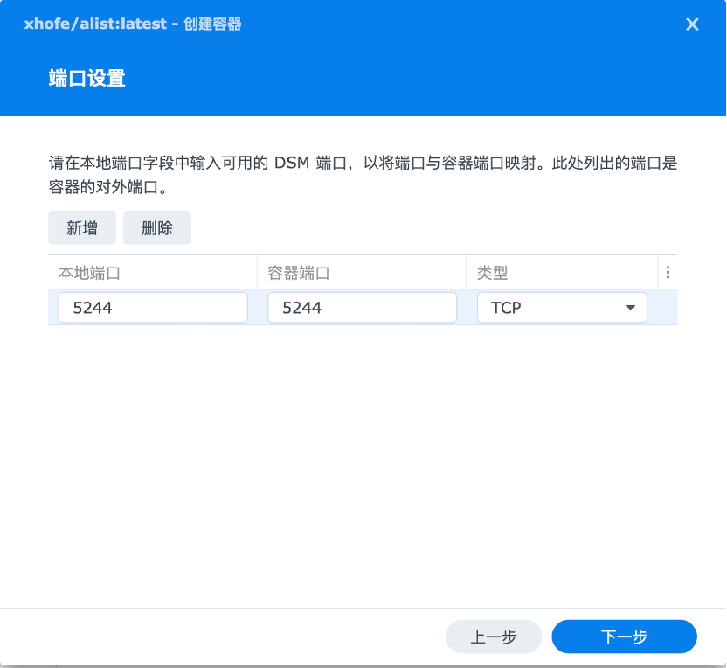The width and height of the screenshot is (727, 668).
Task: Click the container port 5244 field
Action: [x=362, y=308]
